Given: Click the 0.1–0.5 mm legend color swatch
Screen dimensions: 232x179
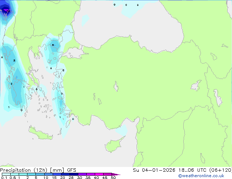Looking at the screenshot, I should click(6, 174).
